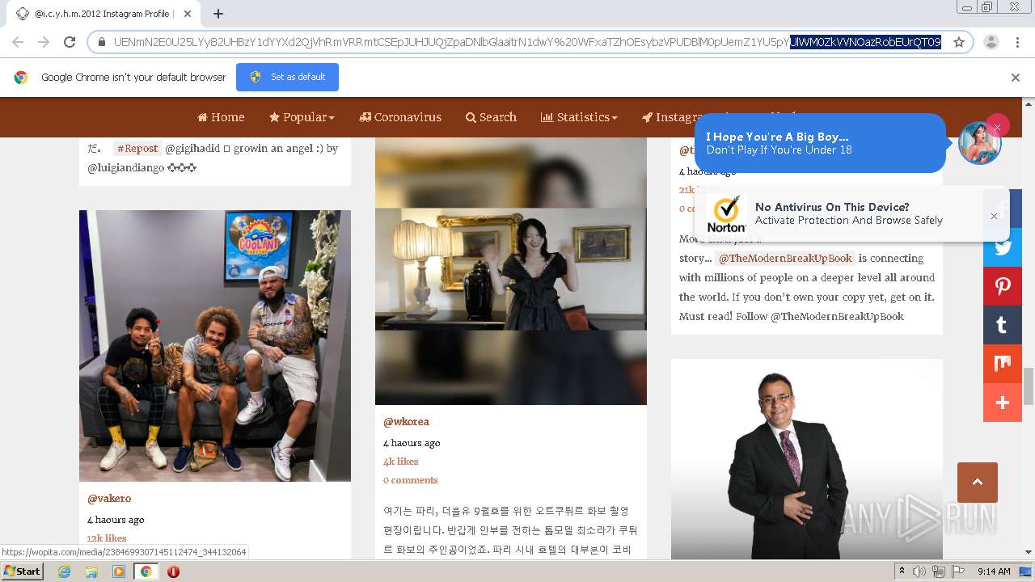This screenshot has height=582, width=1035.
Task: Bookmark this page with star icon
Action: coord(959,42)
